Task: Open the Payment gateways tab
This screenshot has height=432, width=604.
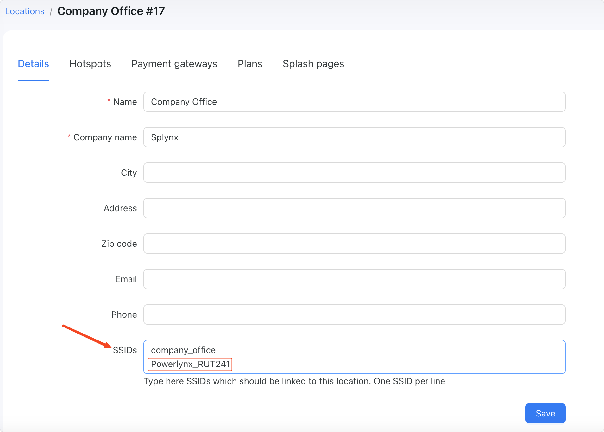Action: point(174,64)
